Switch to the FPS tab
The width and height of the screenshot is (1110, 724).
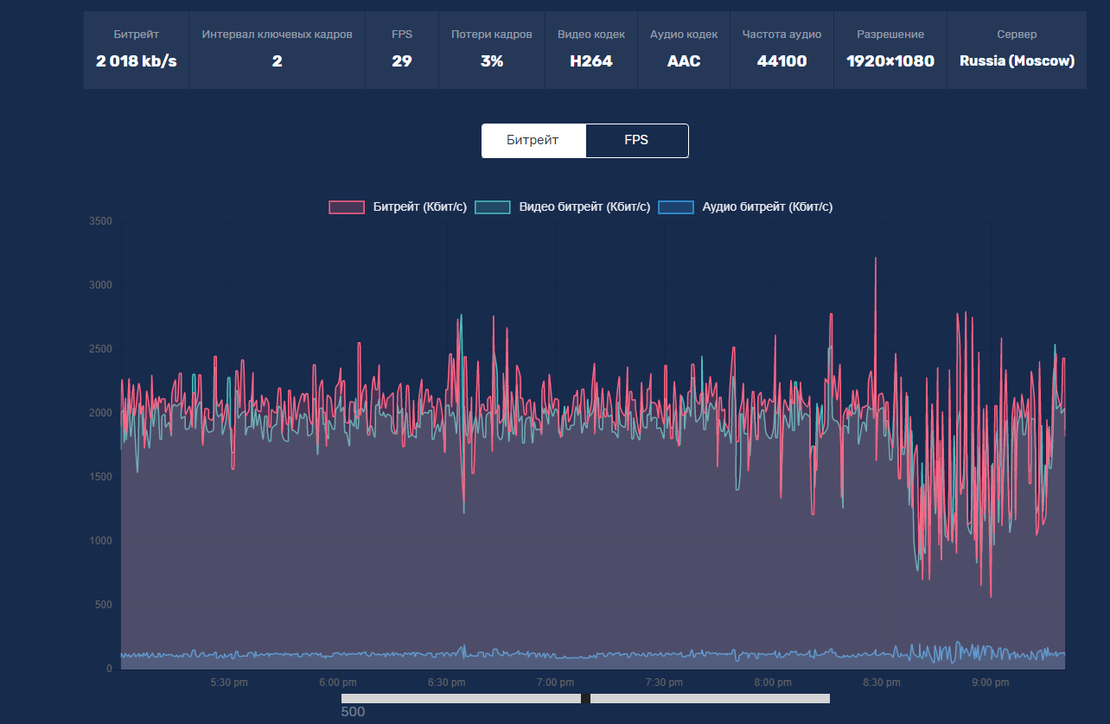636,140
